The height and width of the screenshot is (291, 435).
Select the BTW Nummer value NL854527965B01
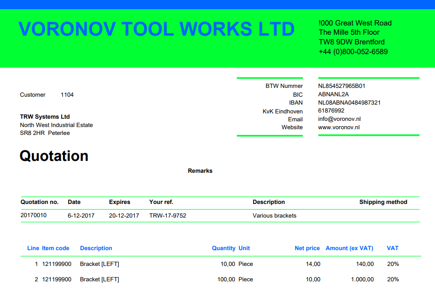[x=342, y=86]
